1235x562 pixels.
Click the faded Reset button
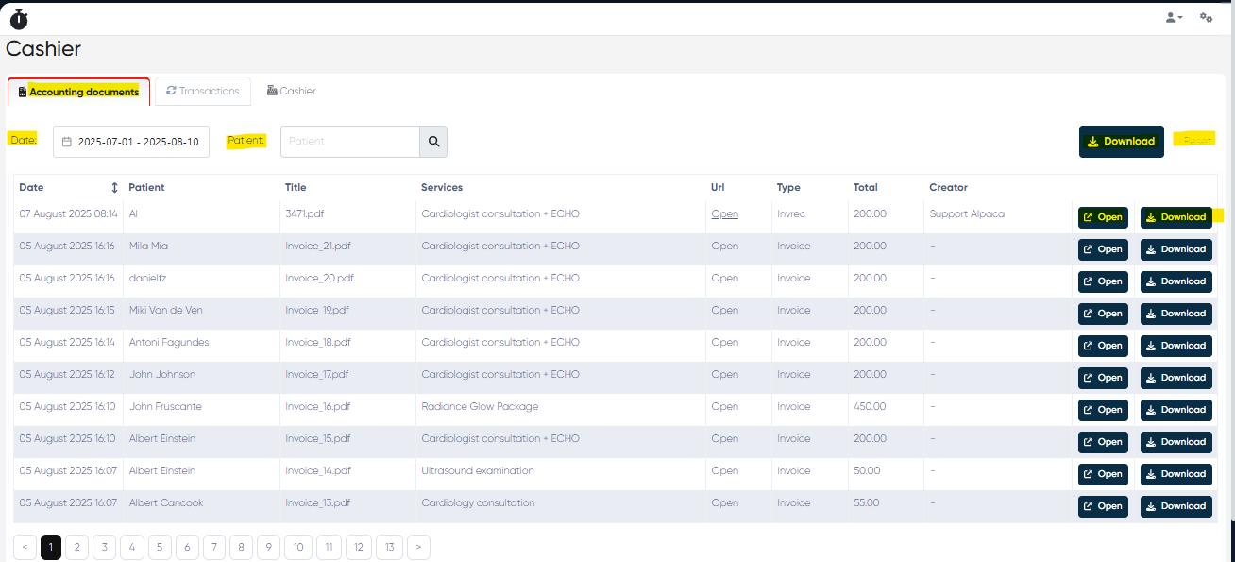click(x=1196, y=140)
